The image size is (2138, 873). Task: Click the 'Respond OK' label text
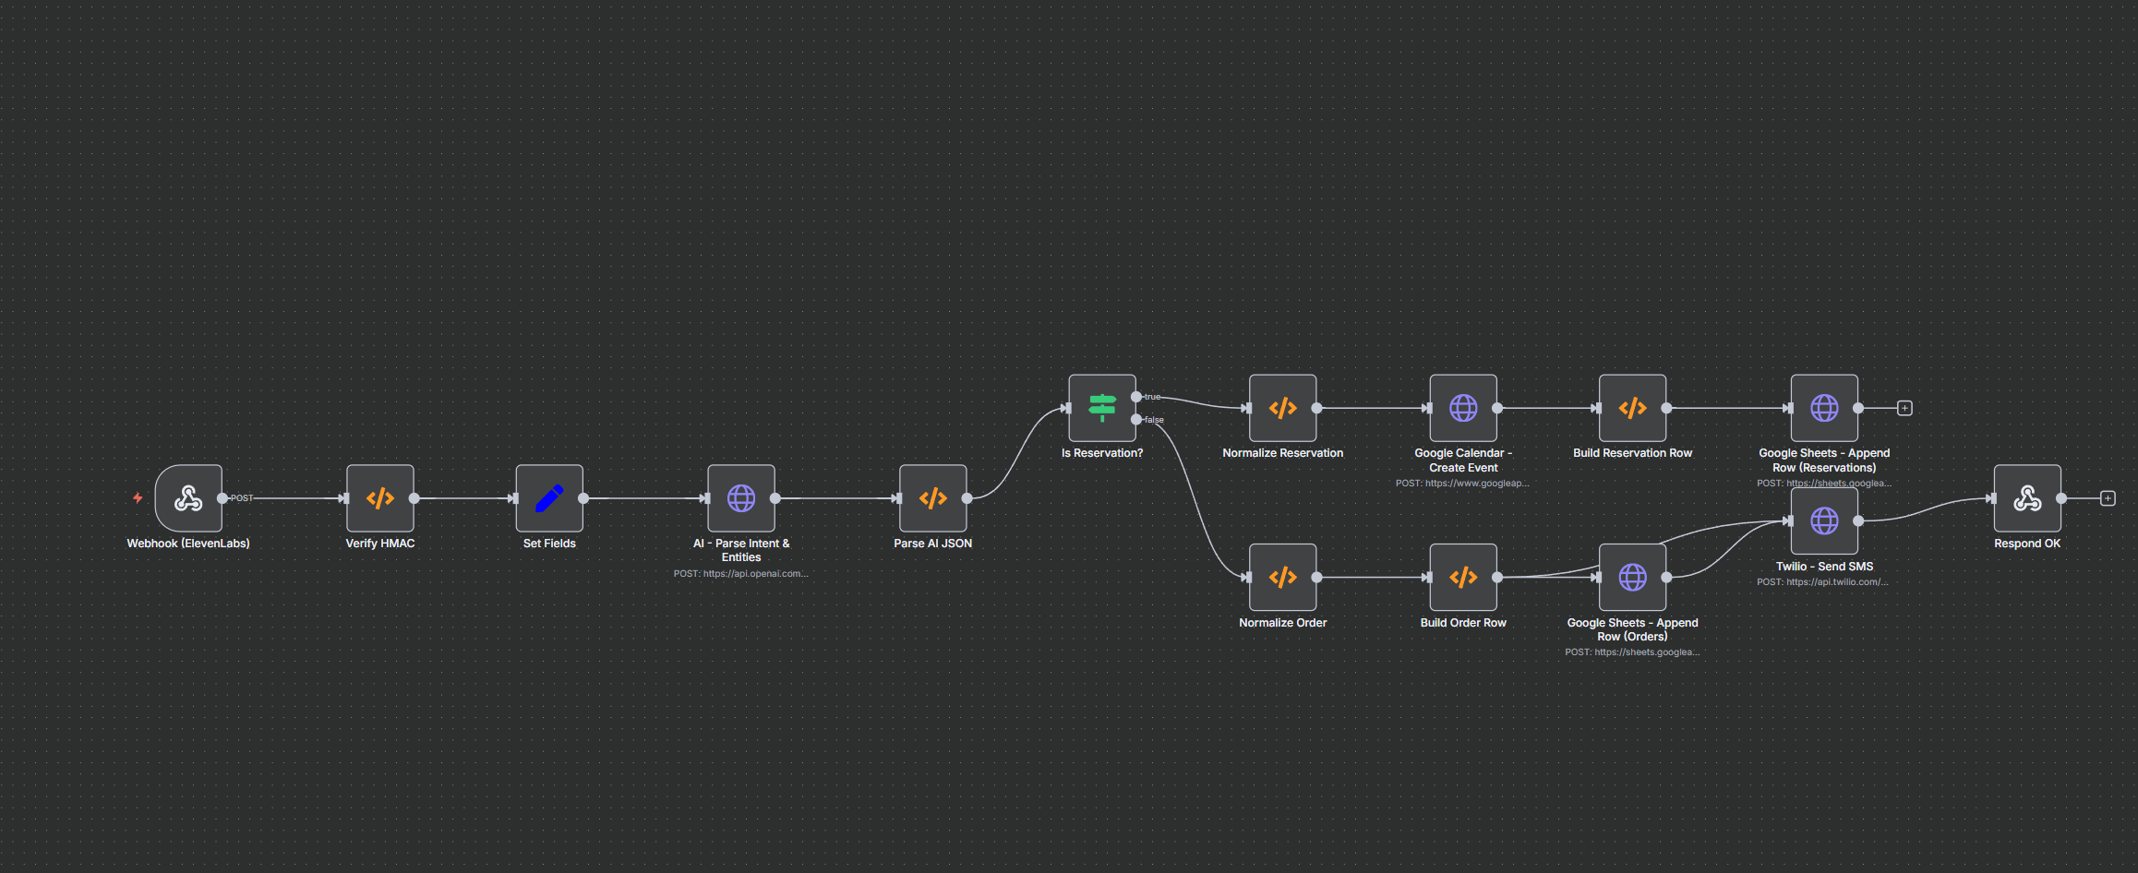(2027, 544)
